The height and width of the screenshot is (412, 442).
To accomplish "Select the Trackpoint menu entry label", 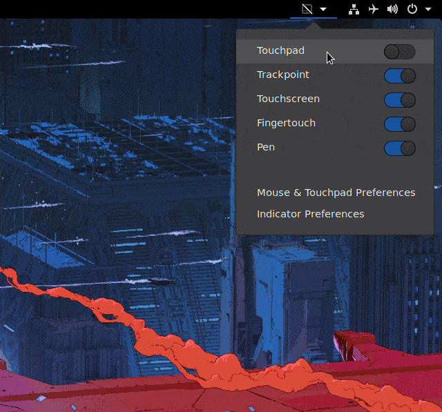I will 283,75.
